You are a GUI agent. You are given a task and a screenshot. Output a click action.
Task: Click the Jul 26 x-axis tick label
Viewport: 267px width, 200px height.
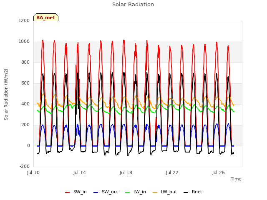tap(219, 172)
